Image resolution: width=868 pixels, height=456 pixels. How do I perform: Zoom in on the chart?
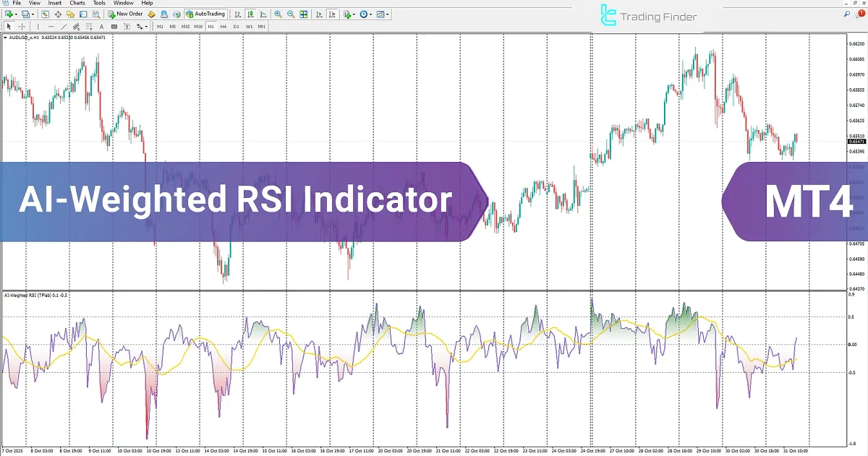pyautogui.click(x=278, y=14)
